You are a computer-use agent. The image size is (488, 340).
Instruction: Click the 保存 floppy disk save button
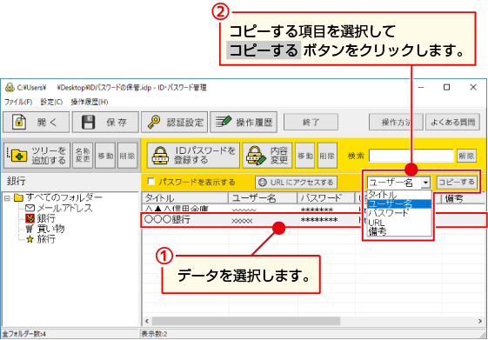tap(105, 123)
